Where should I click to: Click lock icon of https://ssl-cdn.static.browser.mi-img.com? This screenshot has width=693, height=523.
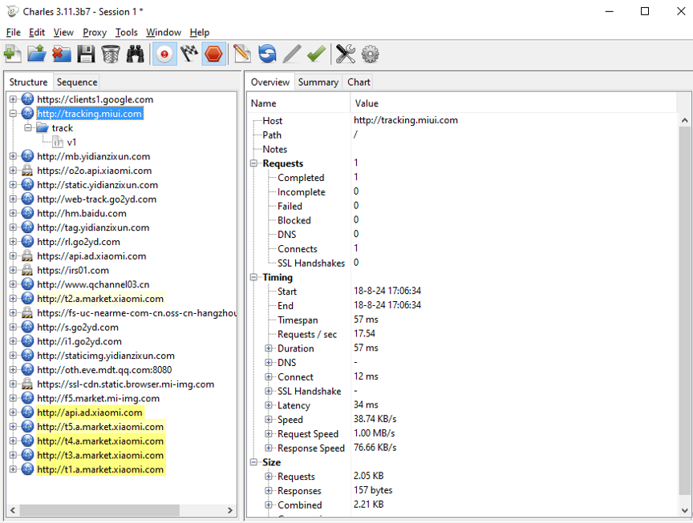27,384
